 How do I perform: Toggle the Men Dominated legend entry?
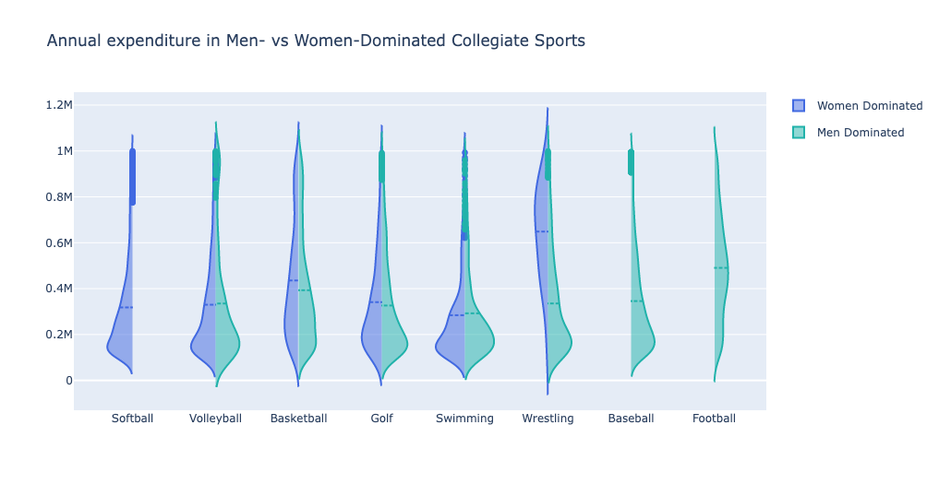point(860,133)
